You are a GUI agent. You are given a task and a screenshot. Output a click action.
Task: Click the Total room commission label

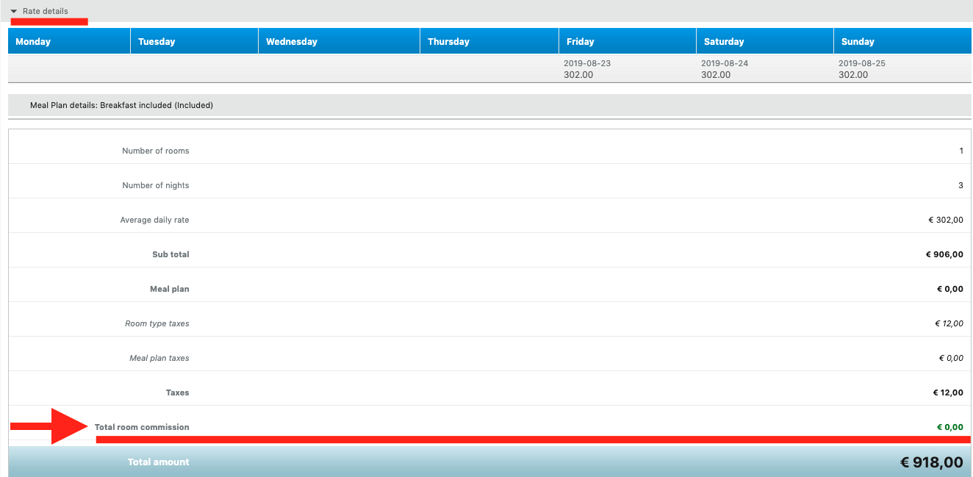(142, 427)
